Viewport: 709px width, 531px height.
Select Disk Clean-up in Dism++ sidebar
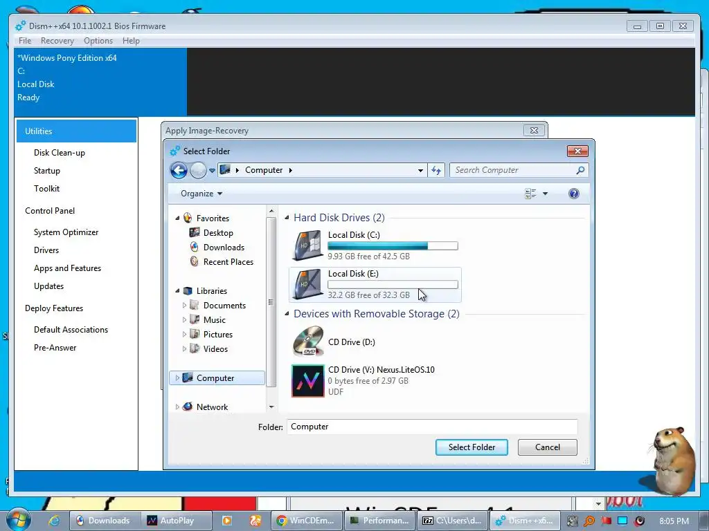(60, 153)
